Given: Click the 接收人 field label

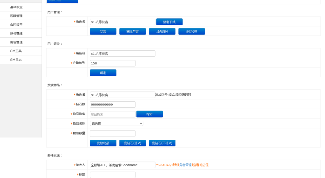Looking at the screenshot, I should 80,165.
